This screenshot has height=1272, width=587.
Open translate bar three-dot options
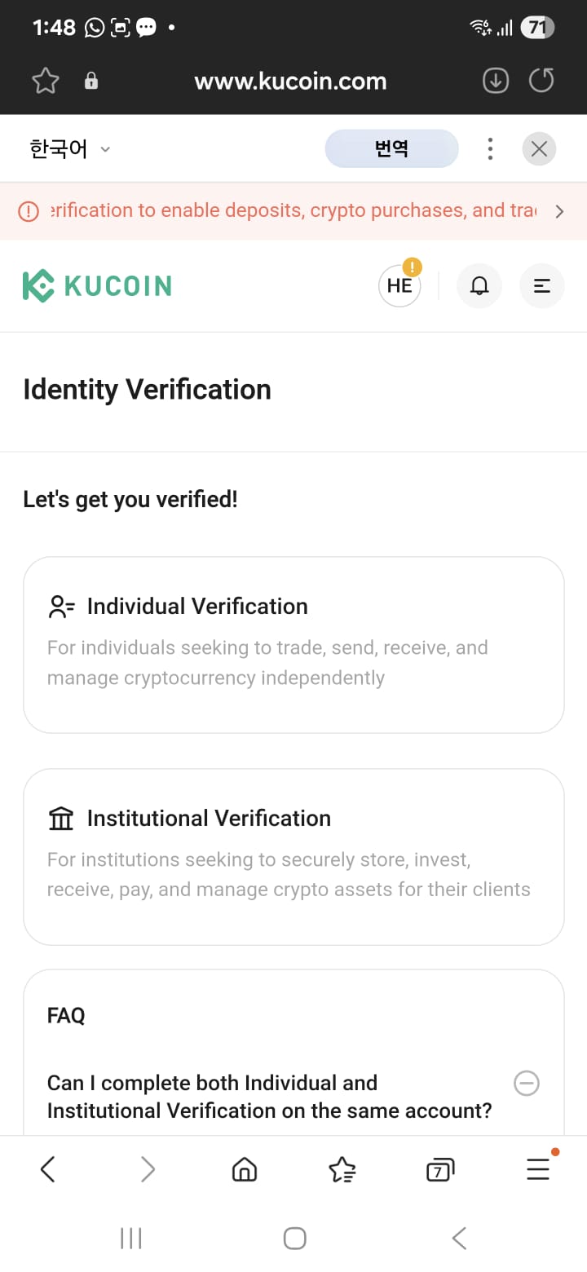[x=490, y=149]
